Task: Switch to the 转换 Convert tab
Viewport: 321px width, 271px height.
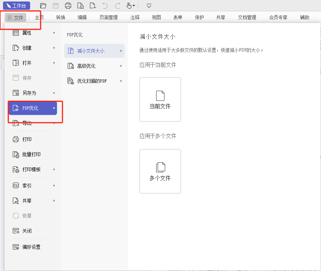Action: point(60,17)
